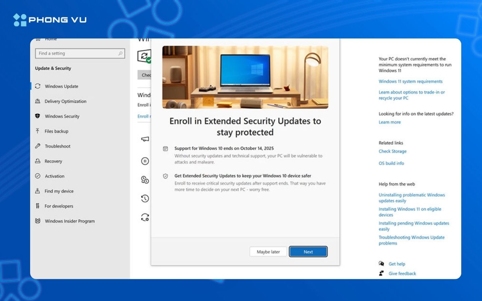Screen dimensions: 482x301
Task: Select Troubleshoot in the sidebar
Action: coord(58,146)
